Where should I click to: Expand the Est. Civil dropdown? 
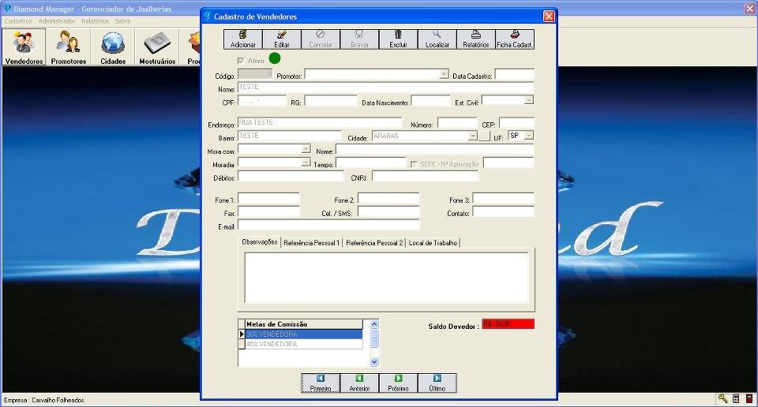(x=528, y=100)
